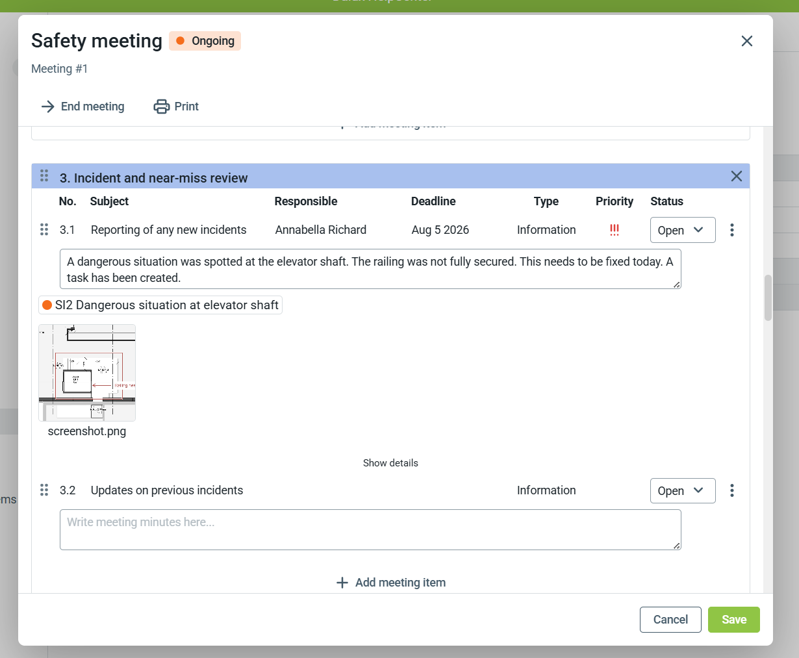Image resolution: width=799 pixels, height=658 pixels.
Task: Click drag handle of section 3 header
Action: point(44,175)
